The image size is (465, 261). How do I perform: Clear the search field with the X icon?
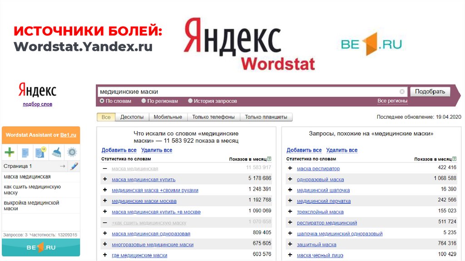[402, 91]
